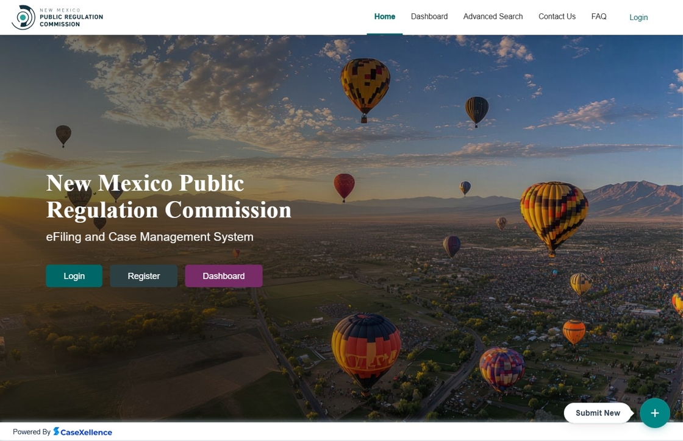
Task: Open Dashboard in the top navigation bar
Action: [x=429, y=16]
